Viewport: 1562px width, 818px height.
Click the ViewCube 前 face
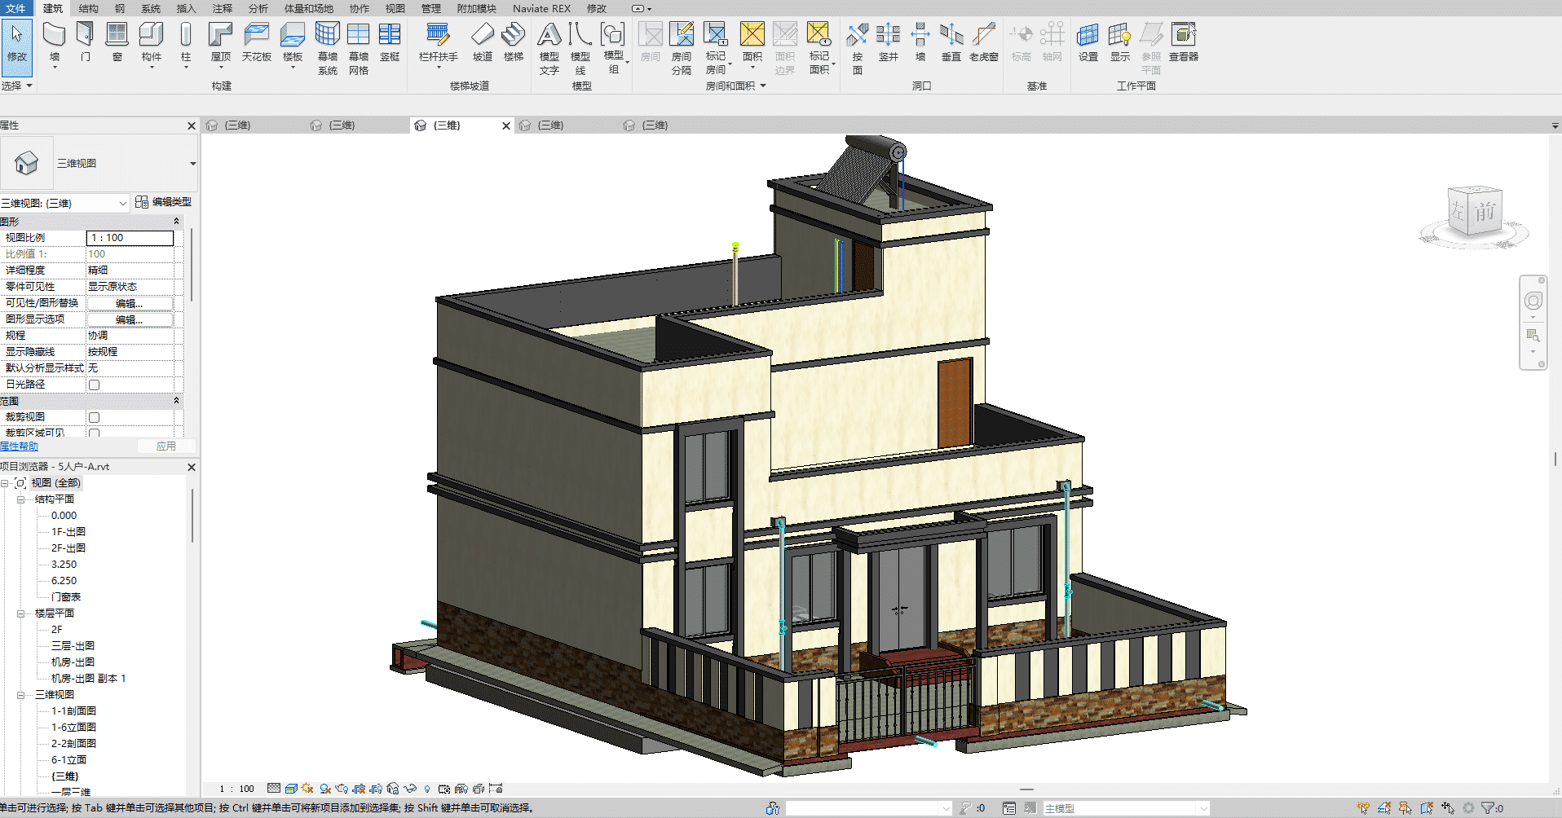(1485, 212)
